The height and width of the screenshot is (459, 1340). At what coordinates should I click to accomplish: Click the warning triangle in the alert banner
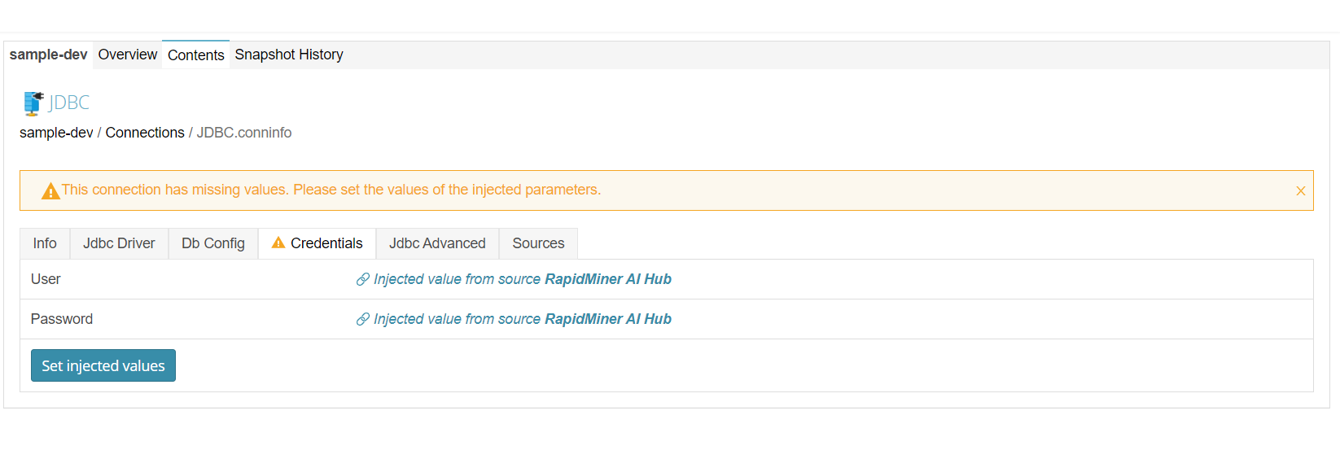click(x=50, y=191)
